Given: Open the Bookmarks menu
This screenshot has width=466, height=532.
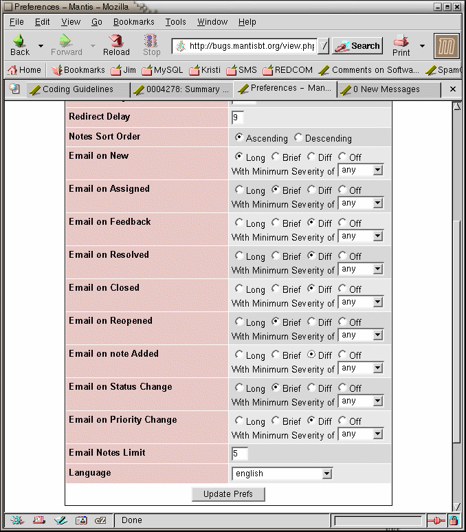Looking at the screenshot, I should pyautogui.click(x=133, y=22).
